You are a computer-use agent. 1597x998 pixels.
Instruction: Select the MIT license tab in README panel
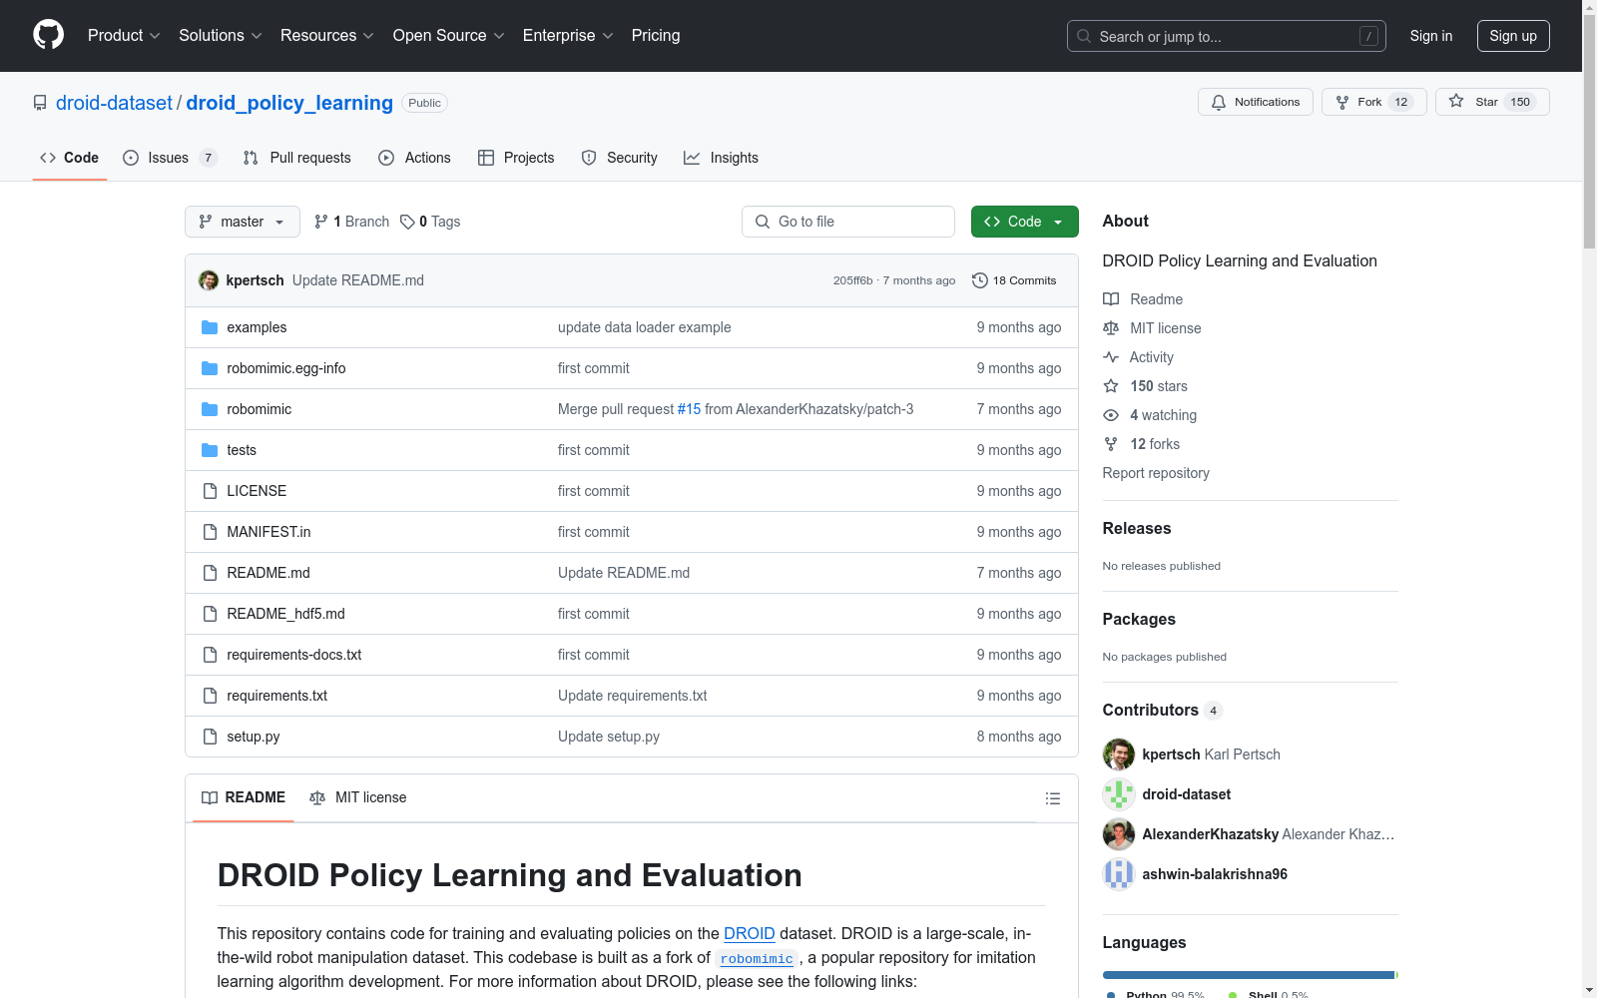pyautogui.click(x=358, y=797)
